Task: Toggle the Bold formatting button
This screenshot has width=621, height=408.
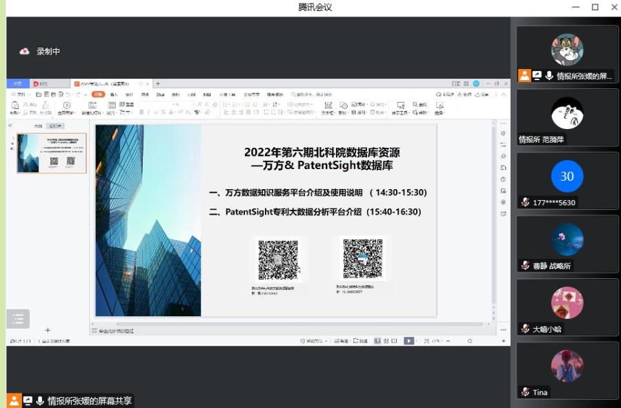Action: (x=141, y=112)
